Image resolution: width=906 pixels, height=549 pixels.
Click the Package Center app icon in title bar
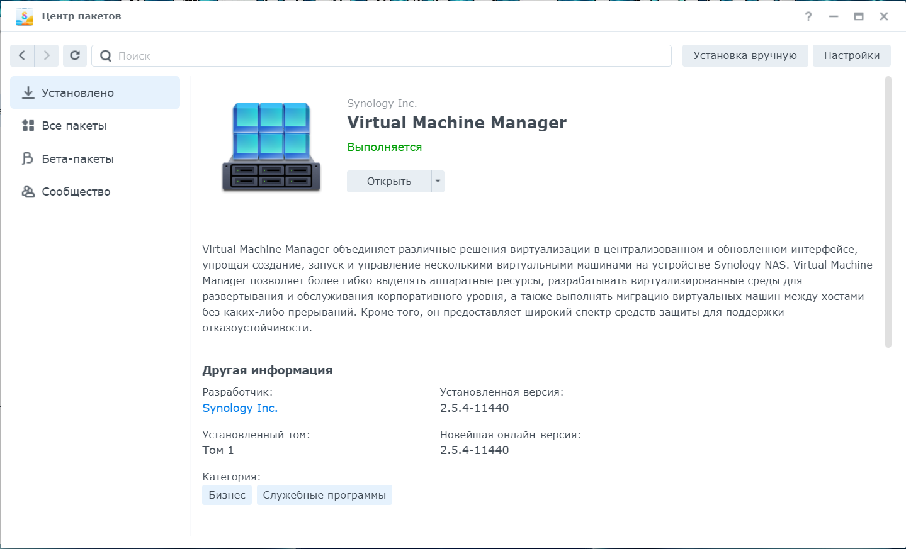(25, 16)
